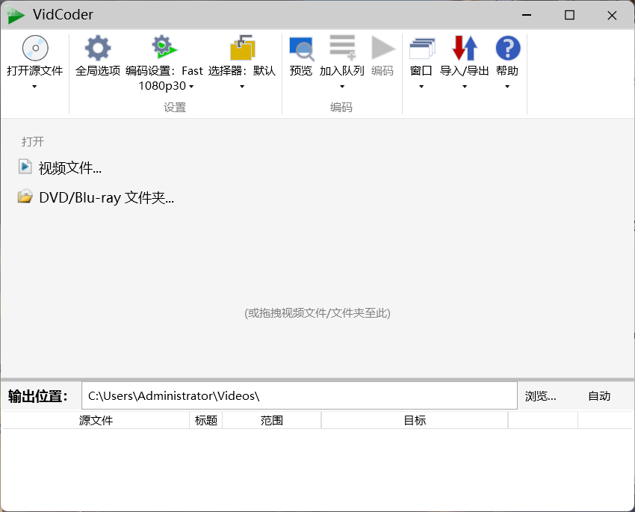635x512 pixels.
Task: Open the 加入队列 dropdown arrow
Action: [342, 87]
